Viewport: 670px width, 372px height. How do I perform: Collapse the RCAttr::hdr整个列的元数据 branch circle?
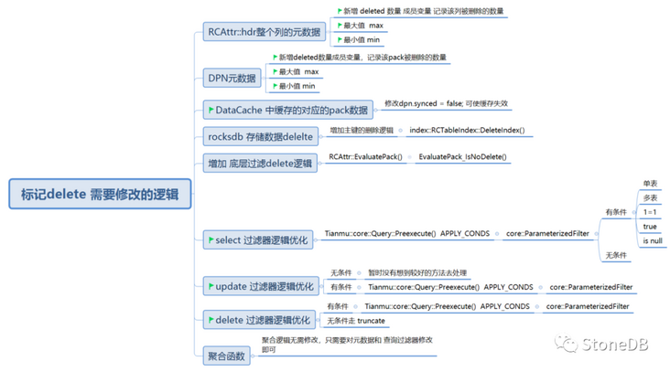[328, 32]
